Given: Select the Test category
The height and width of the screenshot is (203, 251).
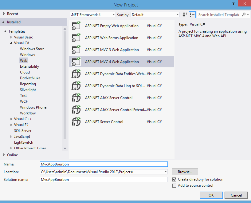Looking at the screenshot, I should point(23,96).
